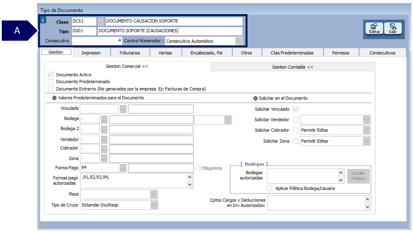This screenshot has height=232, width=413.
Task: Open the Bodega lookup ellipsis button
Action: pos(104,119)
